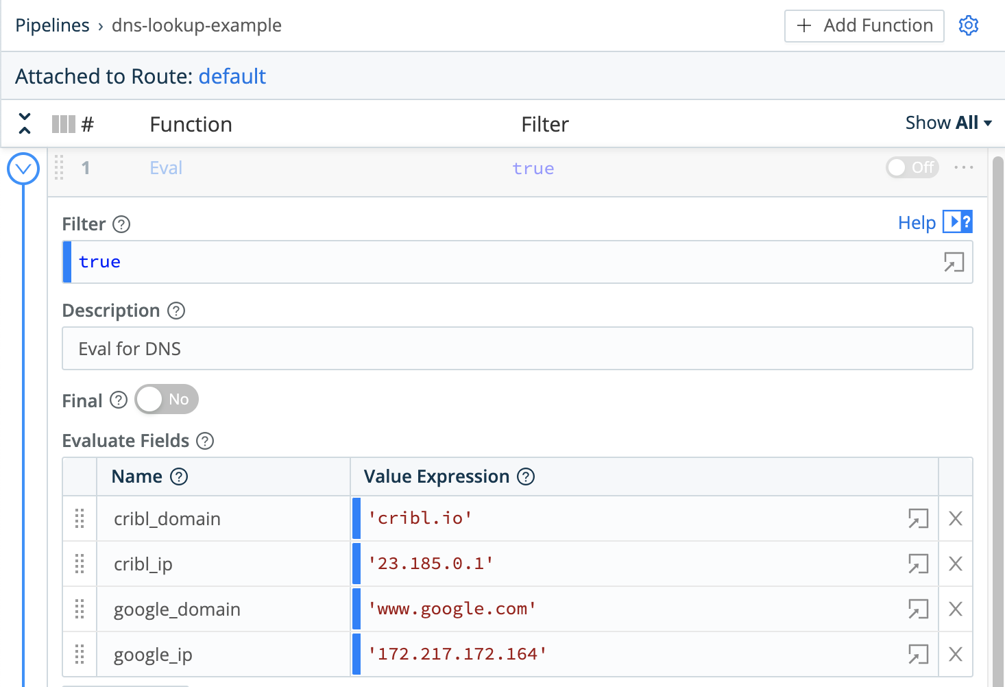Open pipeline settings with the gear icon
The width and height of the screenshot is (1005, 687).
(969, 25)
